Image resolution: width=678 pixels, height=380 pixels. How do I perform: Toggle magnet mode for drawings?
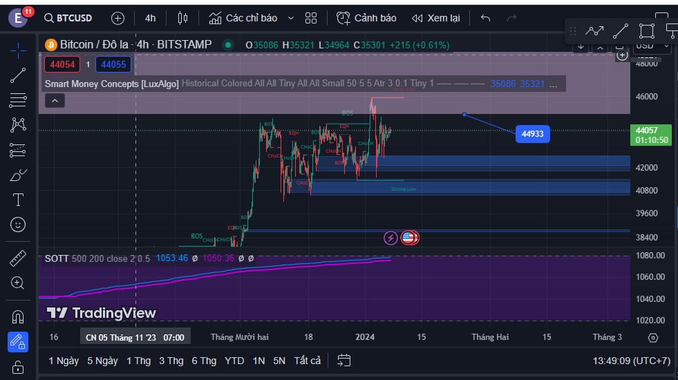click(18, 317)
